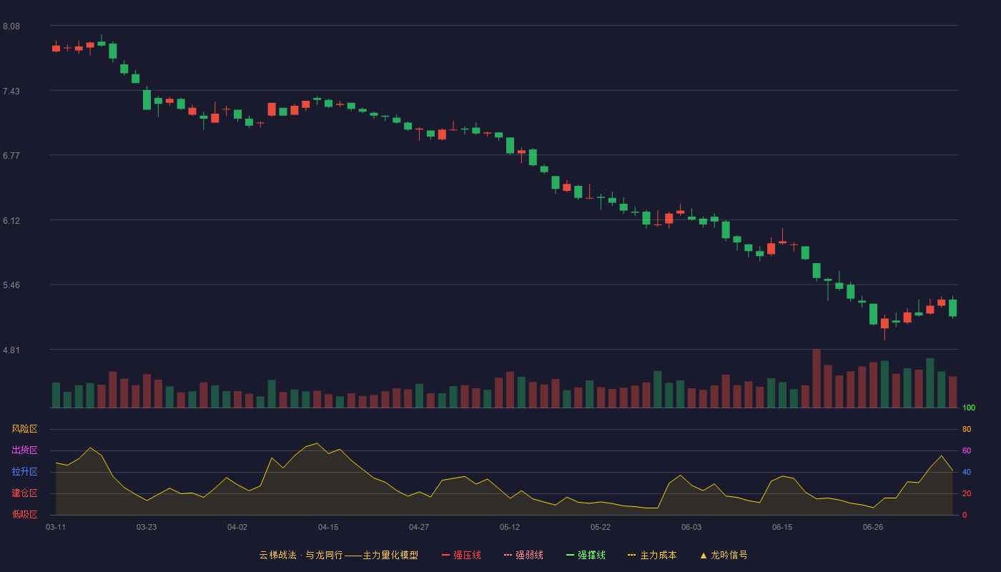The height and width of the screenshot is (572, 1001).
Task: Click the 40 indicator axis value
Action: click(967, 472)
